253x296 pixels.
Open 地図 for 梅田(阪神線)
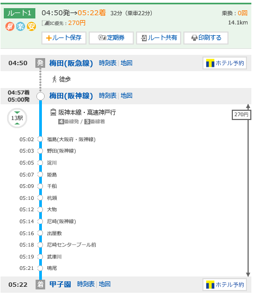point(126,96)
